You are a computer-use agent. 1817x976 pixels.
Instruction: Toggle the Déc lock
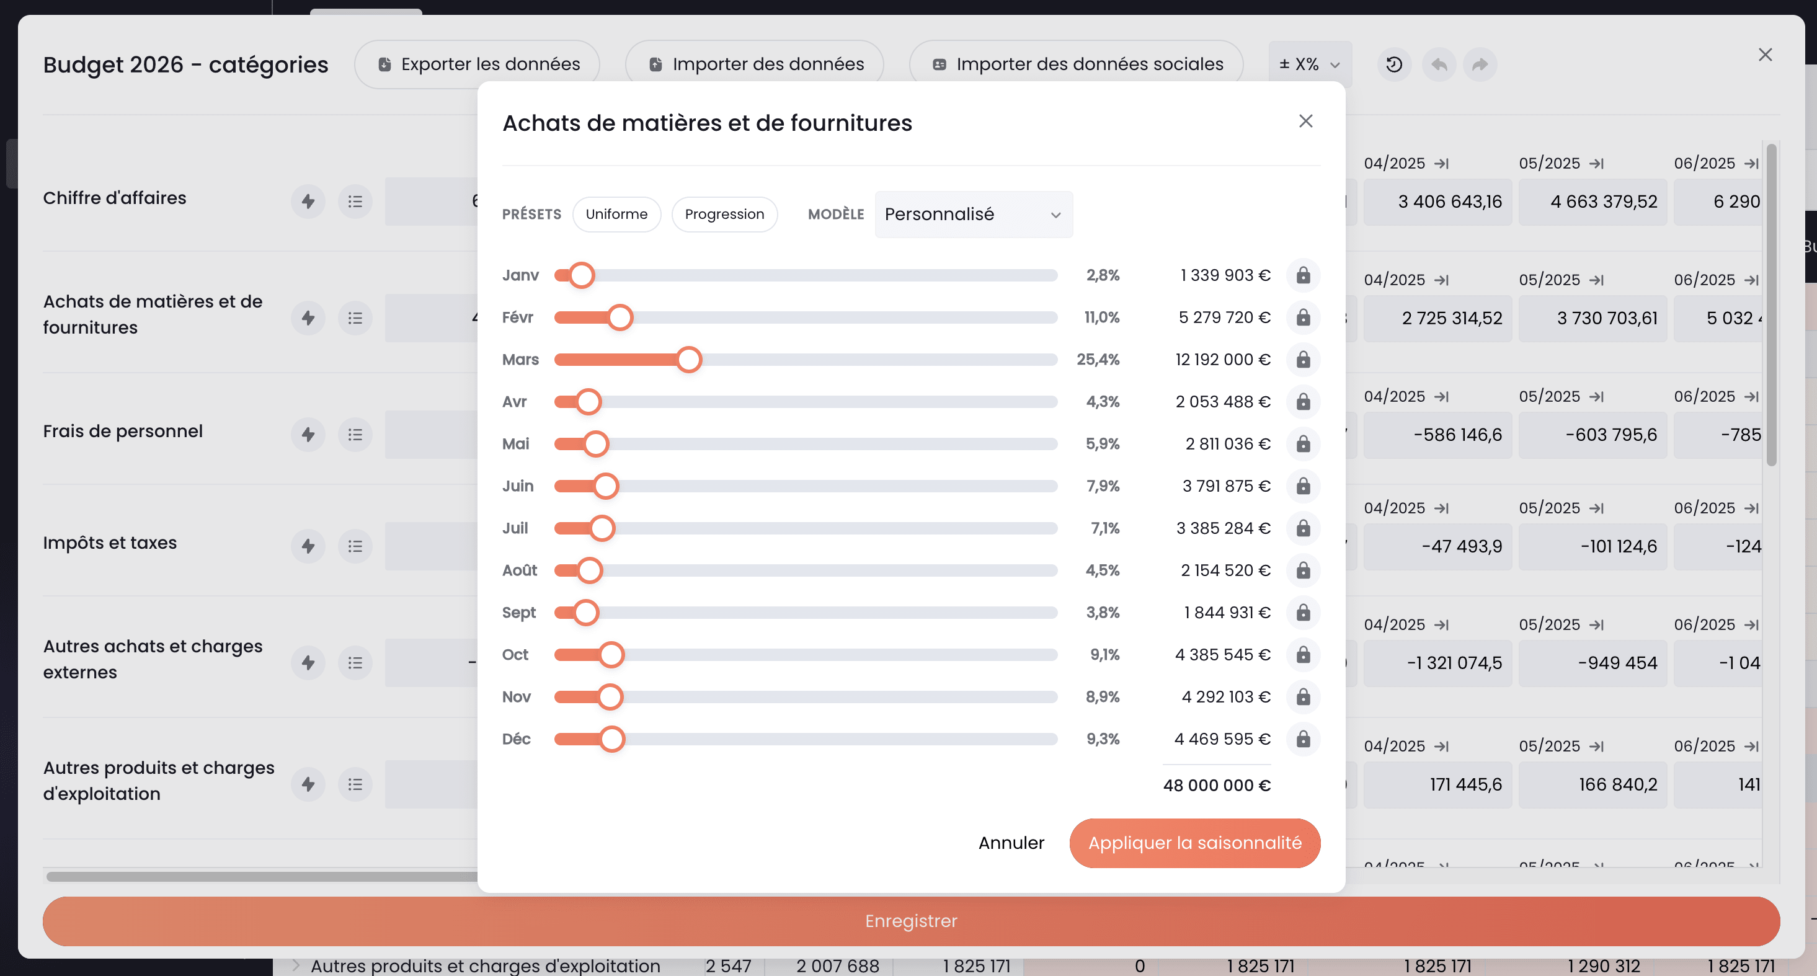pyautogui.click(x=1303, y=739)
